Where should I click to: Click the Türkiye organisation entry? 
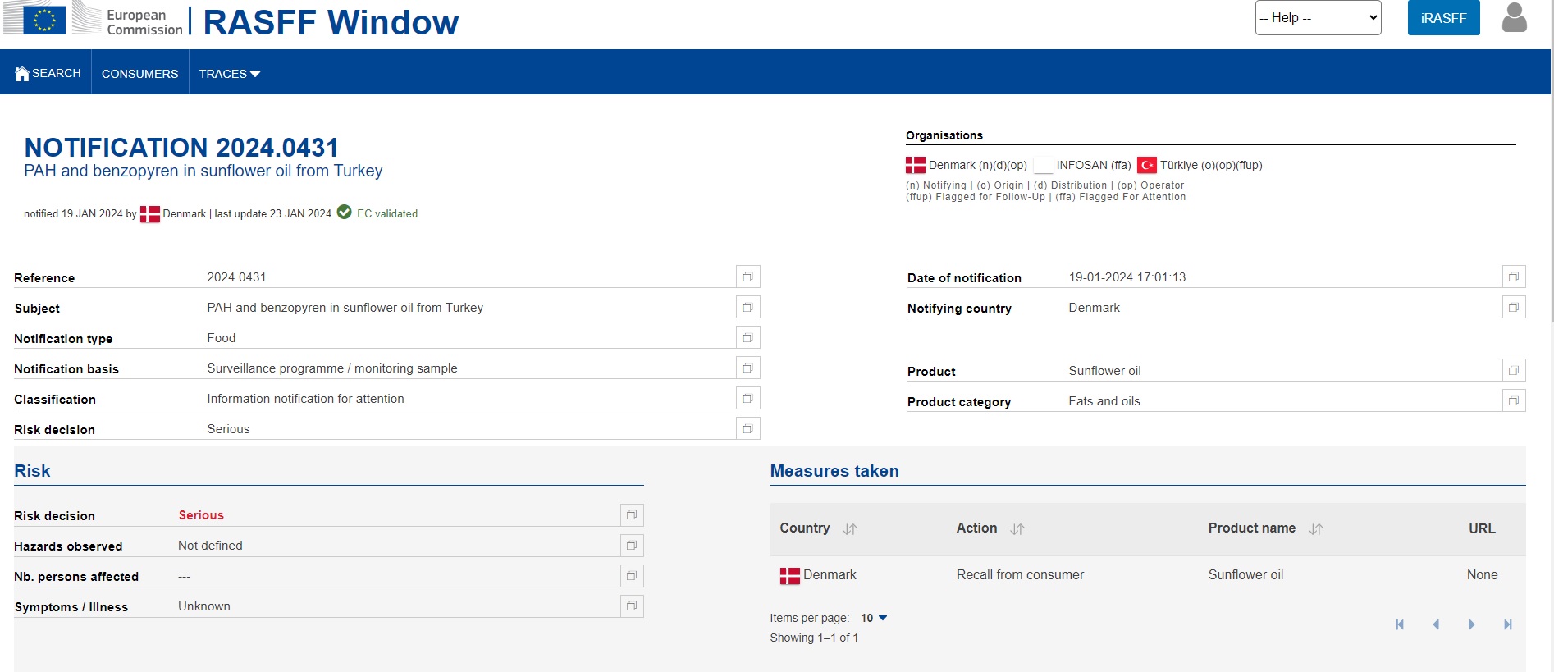point(1200,165)
